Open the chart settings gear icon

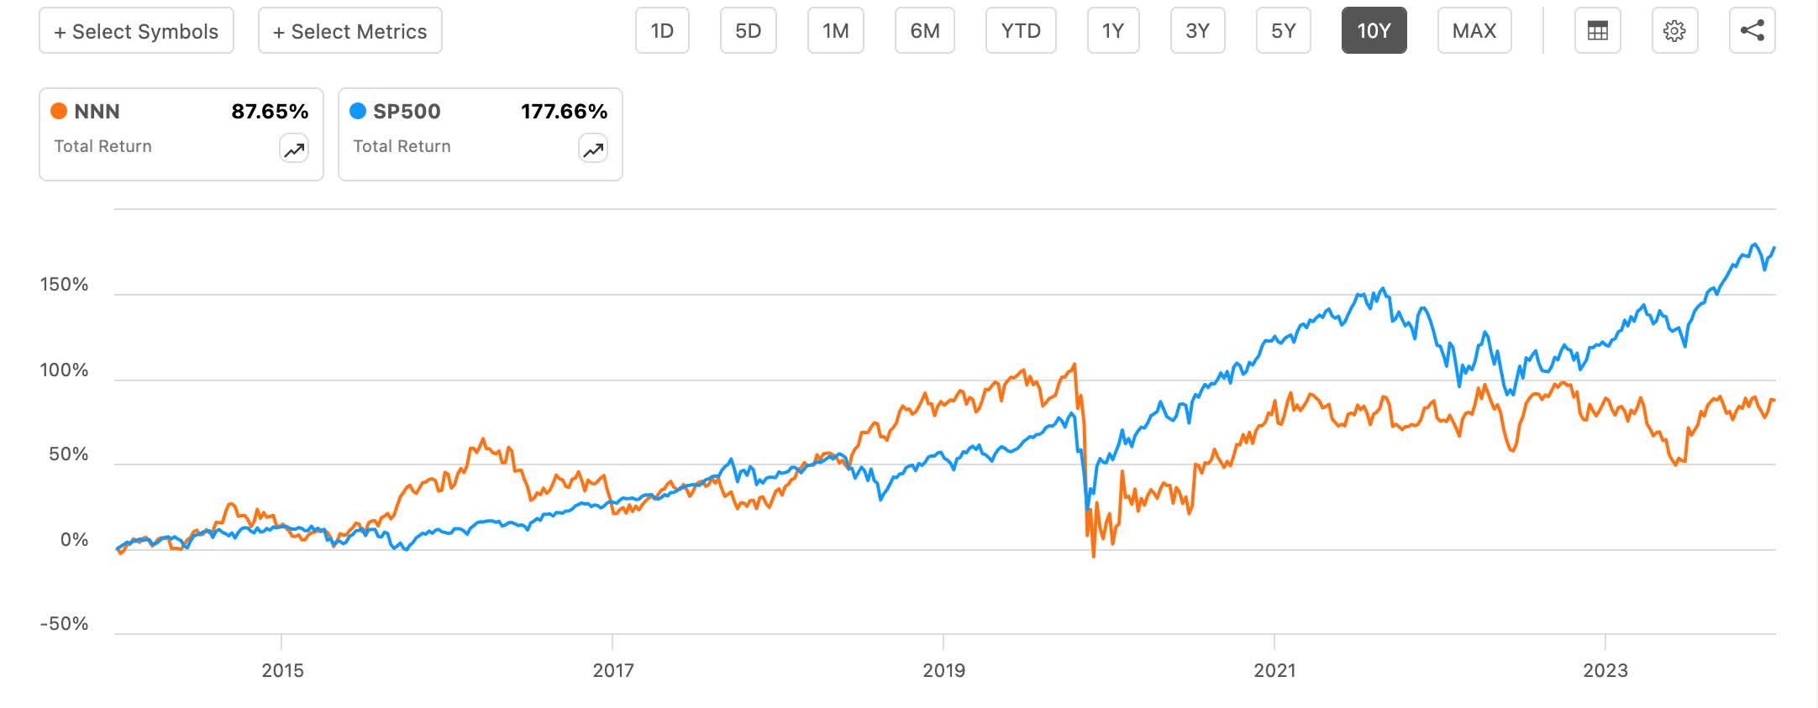(1674, 29)
